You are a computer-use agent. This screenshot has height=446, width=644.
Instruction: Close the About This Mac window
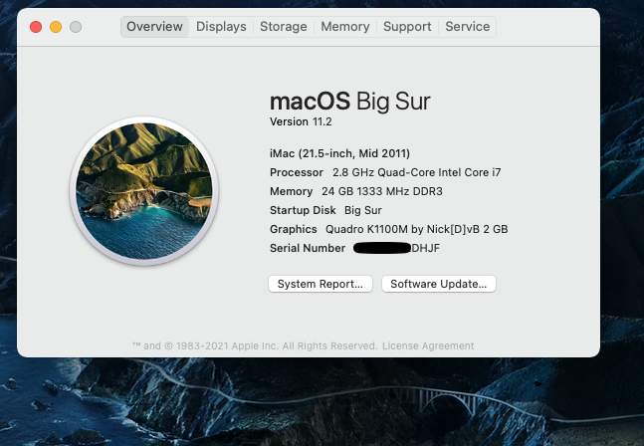coord(36,27)
